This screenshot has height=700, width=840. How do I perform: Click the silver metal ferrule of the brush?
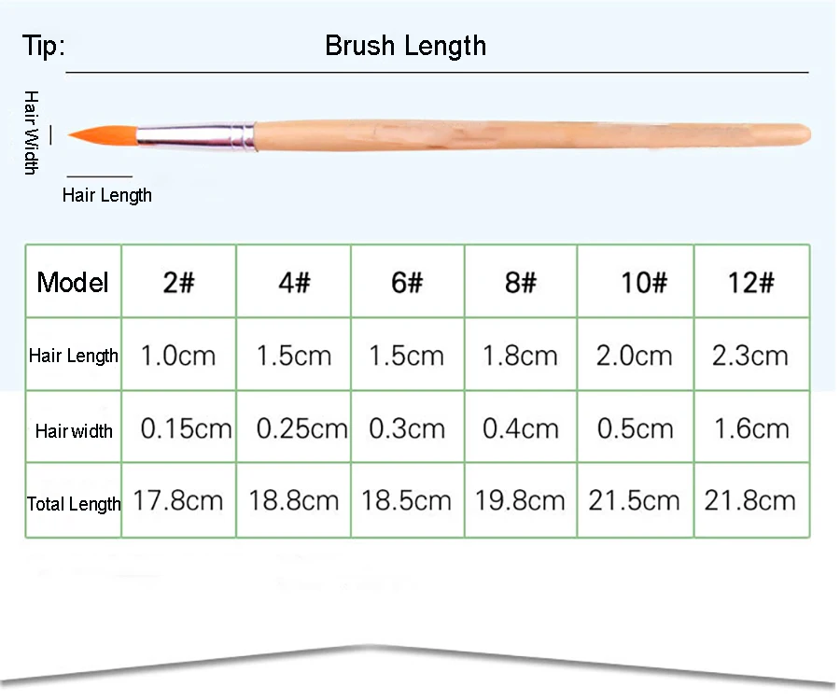click(x=196, y=136)
